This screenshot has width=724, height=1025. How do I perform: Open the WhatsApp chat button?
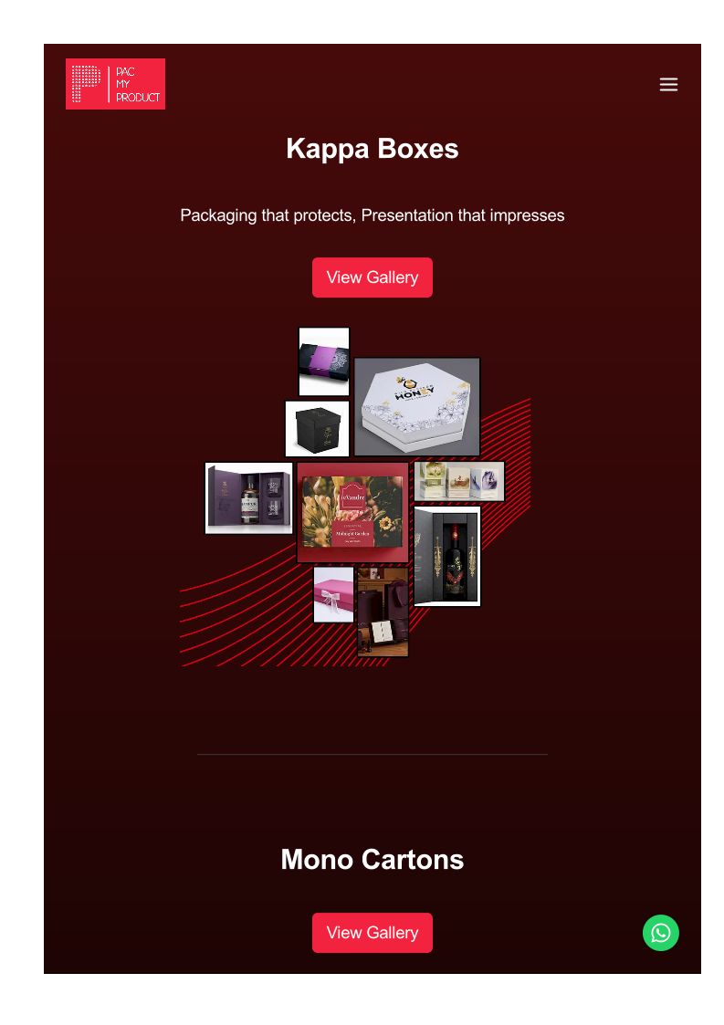[661, 932]
